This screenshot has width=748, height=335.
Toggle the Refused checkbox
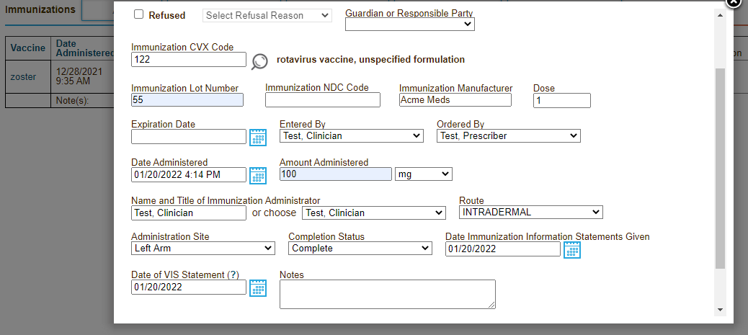tap(138, 14)
